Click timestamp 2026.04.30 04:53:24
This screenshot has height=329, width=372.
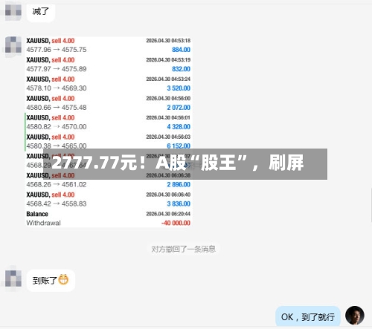[x=168, y=79]
